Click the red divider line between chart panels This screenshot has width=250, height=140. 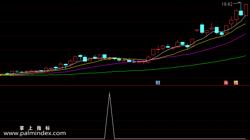pyautogui.click(x=125, y=86)
